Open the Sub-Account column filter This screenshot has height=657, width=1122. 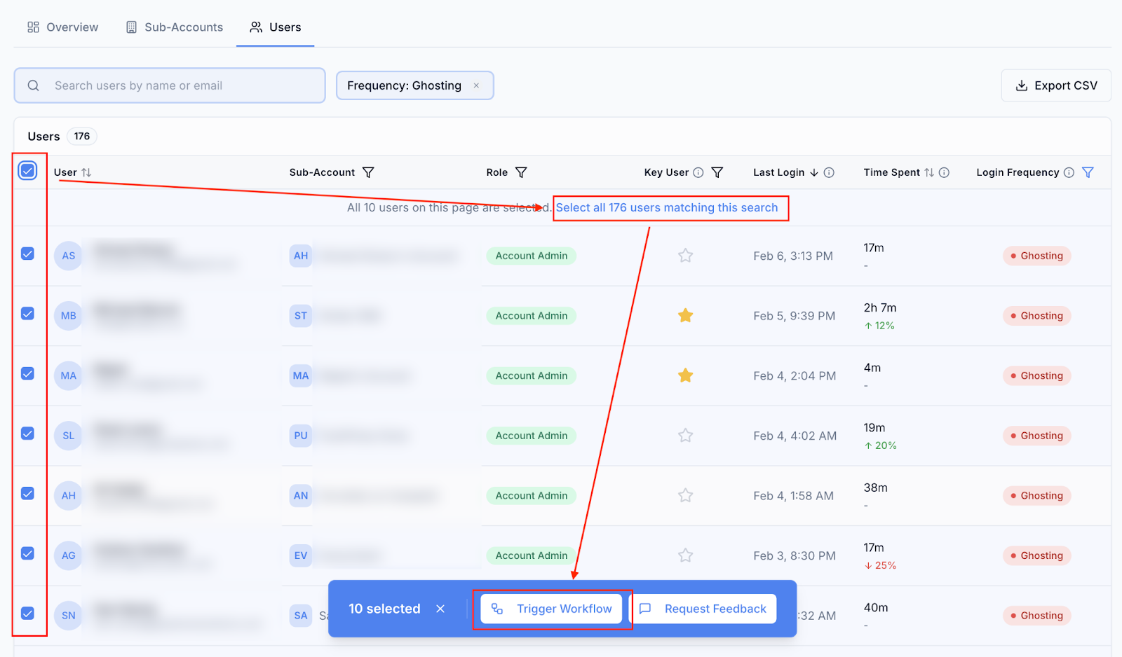(x=368, y=172)
